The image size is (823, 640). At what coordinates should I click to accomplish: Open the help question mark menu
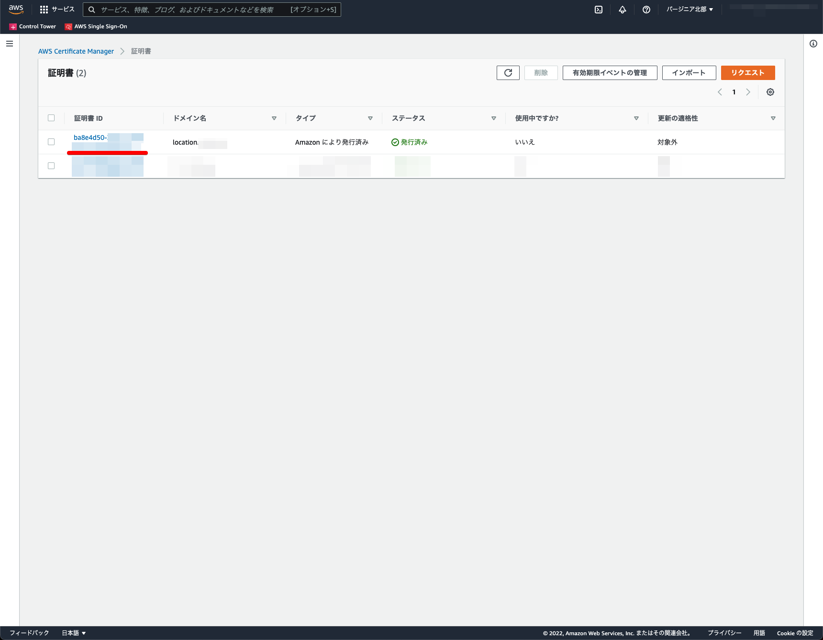coord(646,10)
